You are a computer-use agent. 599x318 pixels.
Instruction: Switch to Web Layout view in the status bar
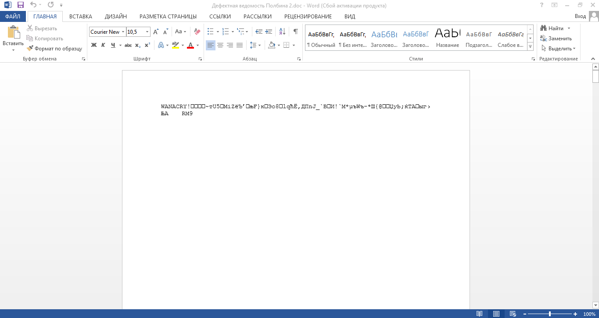(x=513, y=314)
